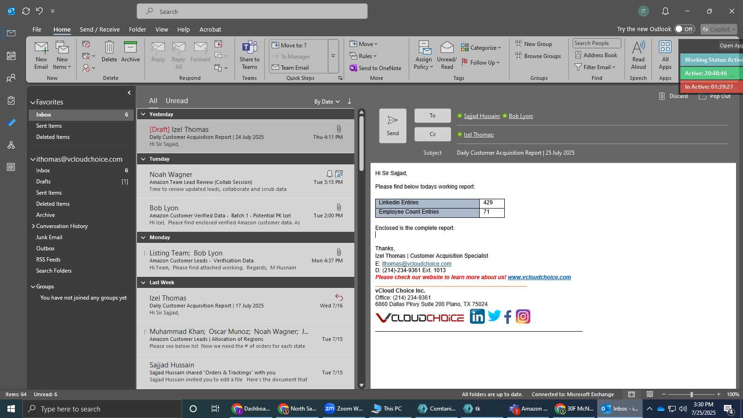Click the New Group icon

click(x=534, y=44)
